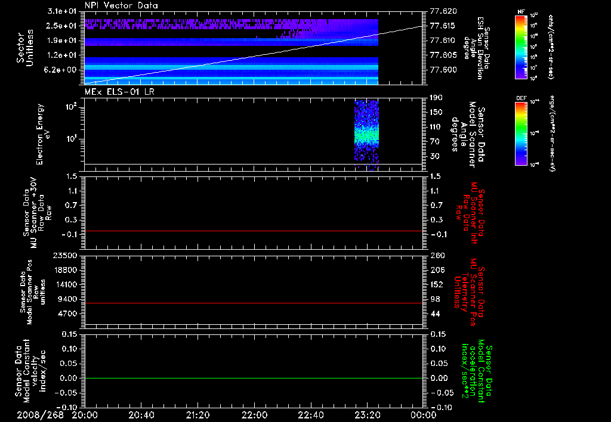Select the 18800 scanner position tick

64,270
